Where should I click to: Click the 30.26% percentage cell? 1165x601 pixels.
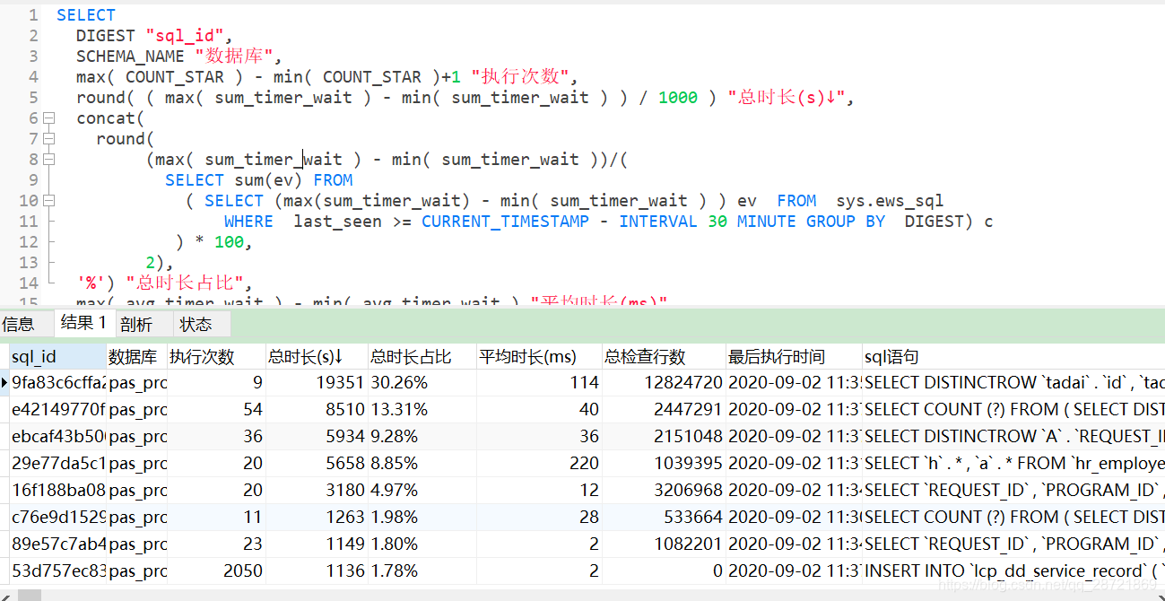pos(422,383)
